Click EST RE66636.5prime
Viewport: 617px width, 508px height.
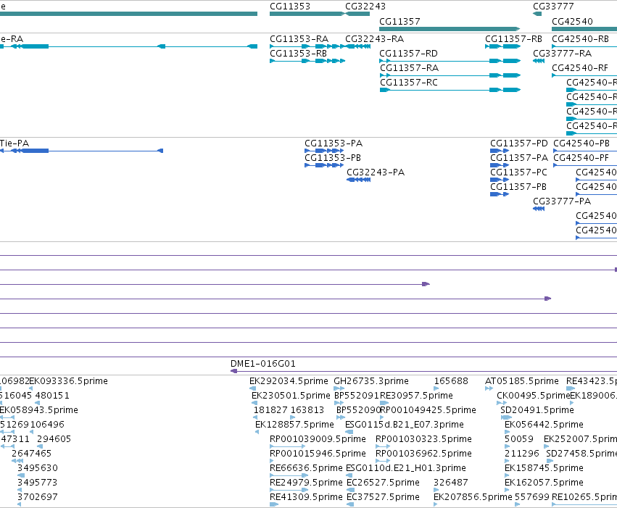click(x=306, y=468)
